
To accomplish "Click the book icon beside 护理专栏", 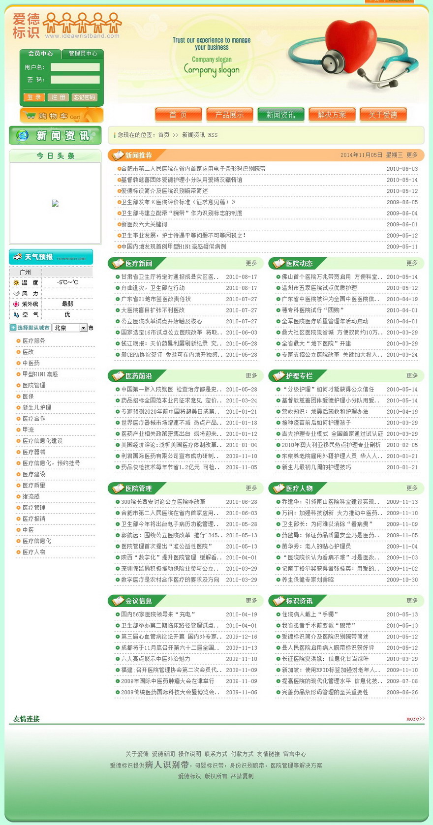I will [x=278, y=376].
